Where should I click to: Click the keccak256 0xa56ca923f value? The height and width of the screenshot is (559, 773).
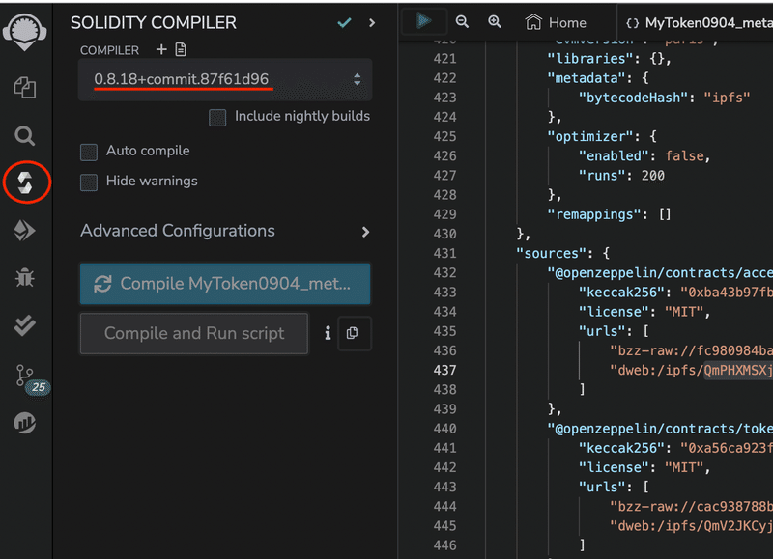[x=727, y=448]
